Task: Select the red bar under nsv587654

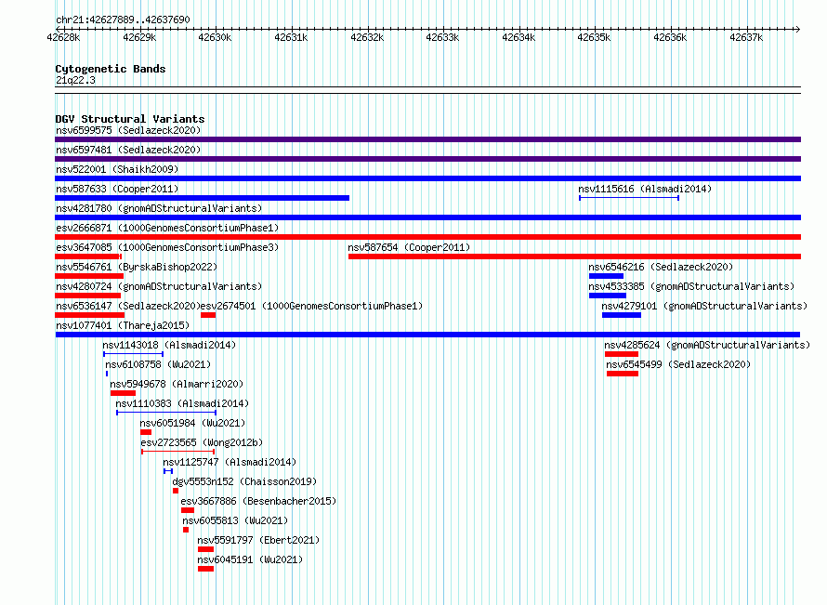Action: point(575,256)
